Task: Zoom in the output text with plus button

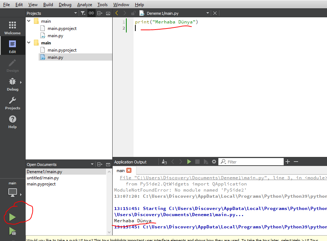Action: pos(288,162)
